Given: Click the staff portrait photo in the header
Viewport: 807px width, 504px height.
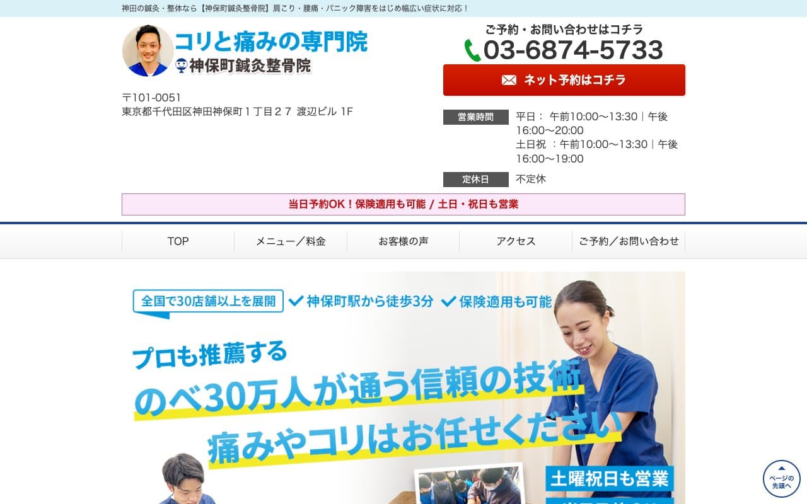Looking at the screenshot, I should click(x=147, y=50).
